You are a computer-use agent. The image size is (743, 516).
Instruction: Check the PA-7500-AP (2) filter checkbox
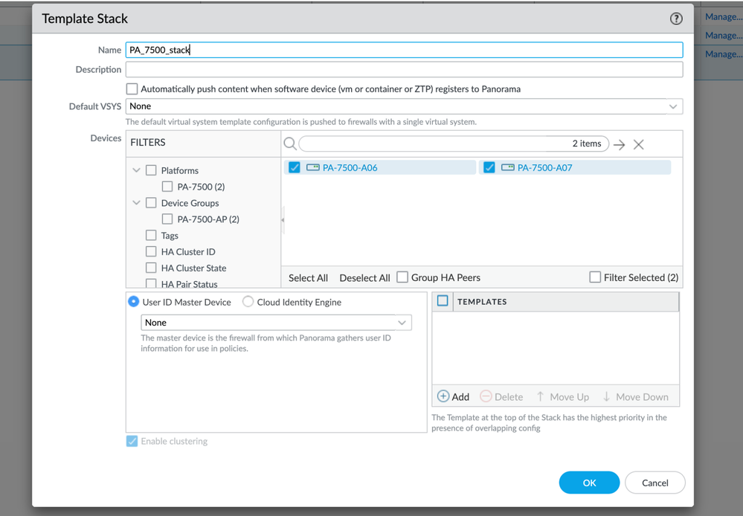coord(167,219)
